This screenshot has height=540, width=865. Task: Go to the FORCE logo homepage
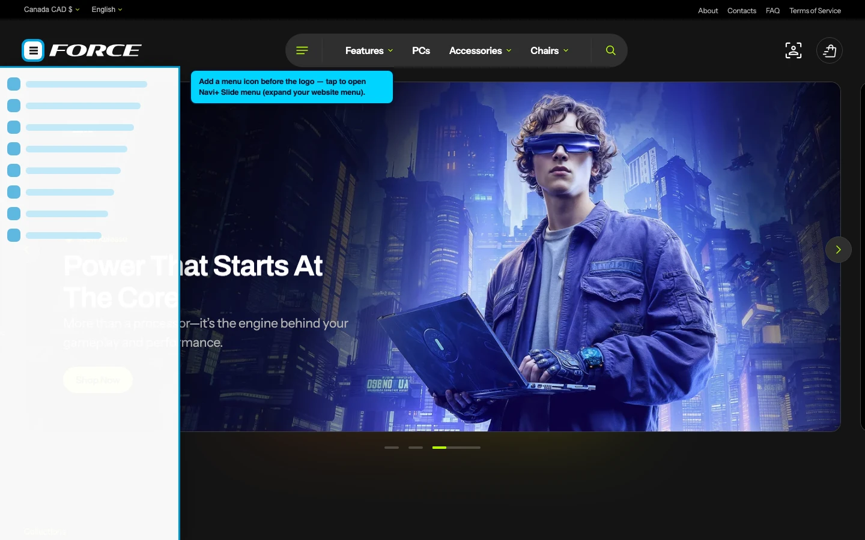tap(96, 50)
